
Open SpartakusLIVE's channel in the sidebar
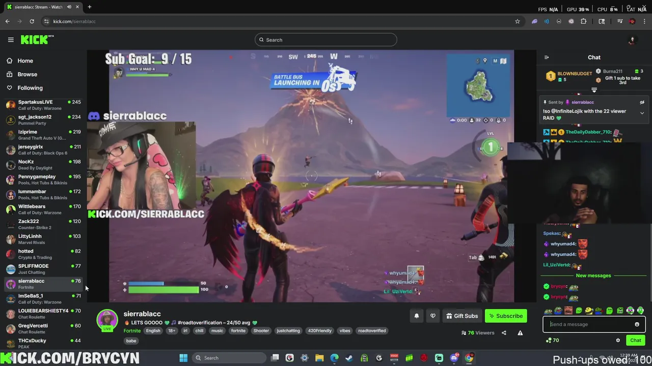(43, 105)
